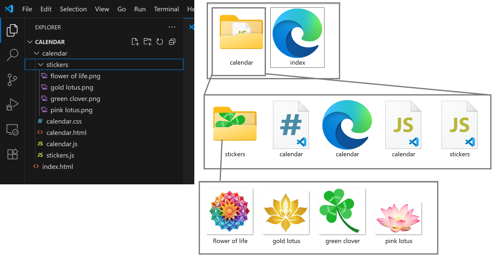502x268 pixels.
Task: Select the stickers folder with clover
Action: 235,124
